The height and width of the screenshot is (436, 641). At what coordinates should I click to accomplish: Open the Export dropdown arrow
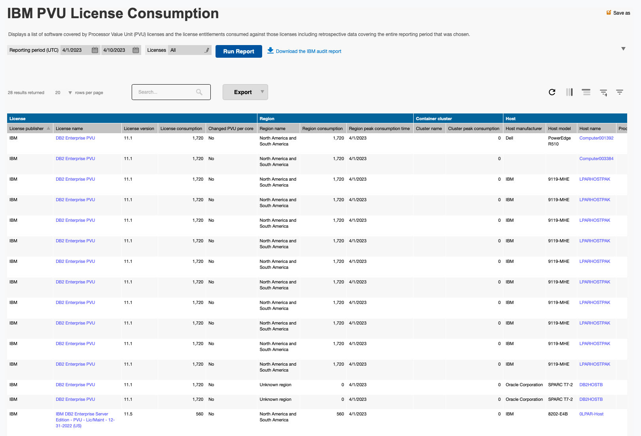(262, 92)
